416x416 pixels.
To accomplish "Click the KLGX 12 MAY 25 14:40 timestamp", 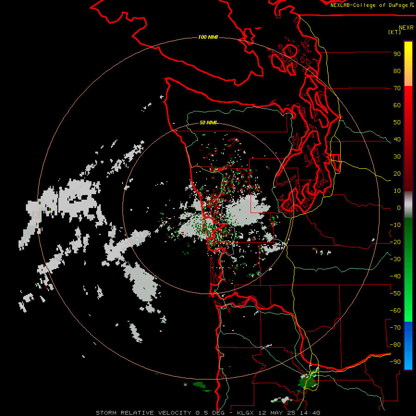I will point(279,413).
